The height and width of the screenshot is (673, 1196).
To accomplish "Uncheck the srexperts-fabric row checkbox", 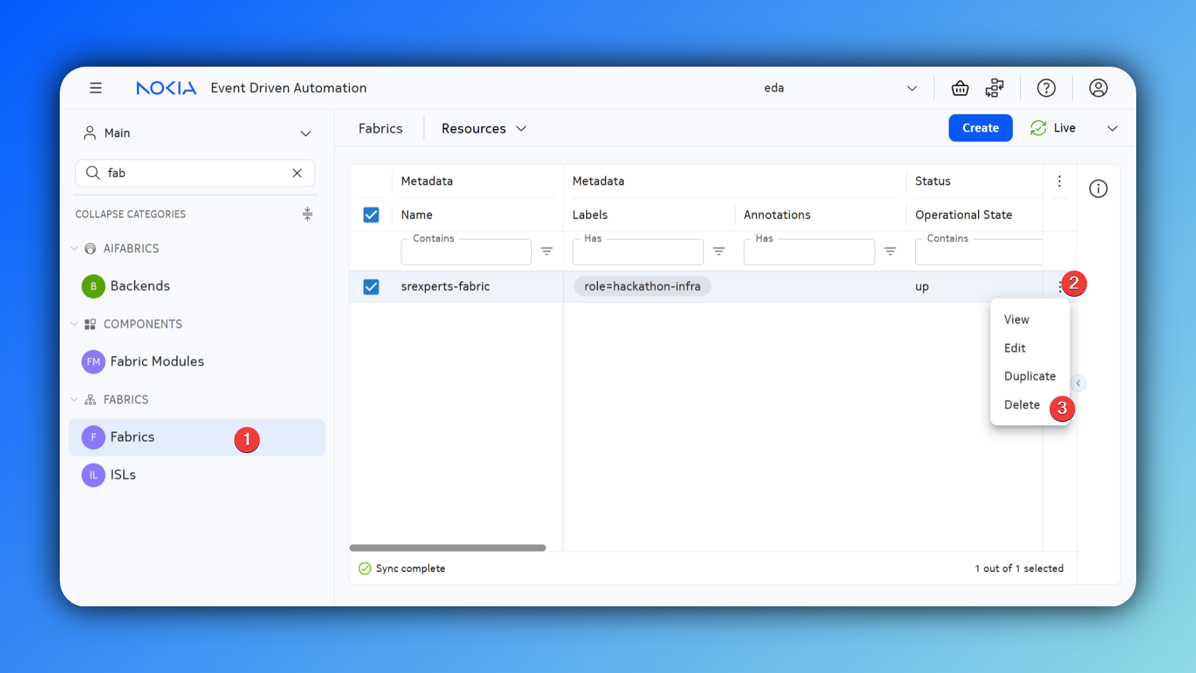I will 371,286.
